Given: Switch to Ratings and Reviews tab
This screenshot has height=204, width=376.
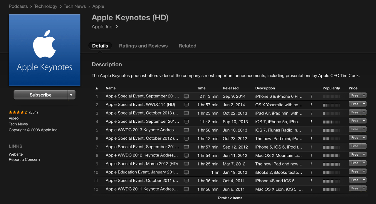Looking at the screenshot, I should (143, 46).
